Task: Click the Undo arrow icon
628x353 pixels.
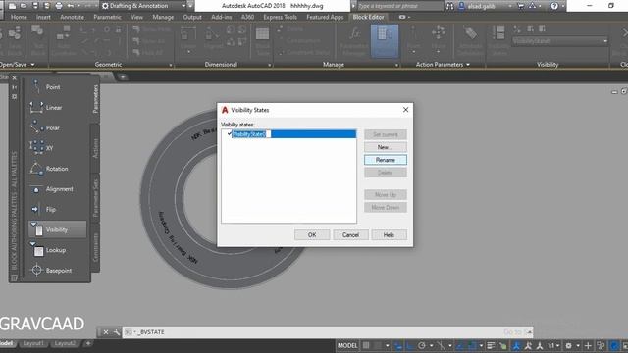Action: click(x=71, y=6)
